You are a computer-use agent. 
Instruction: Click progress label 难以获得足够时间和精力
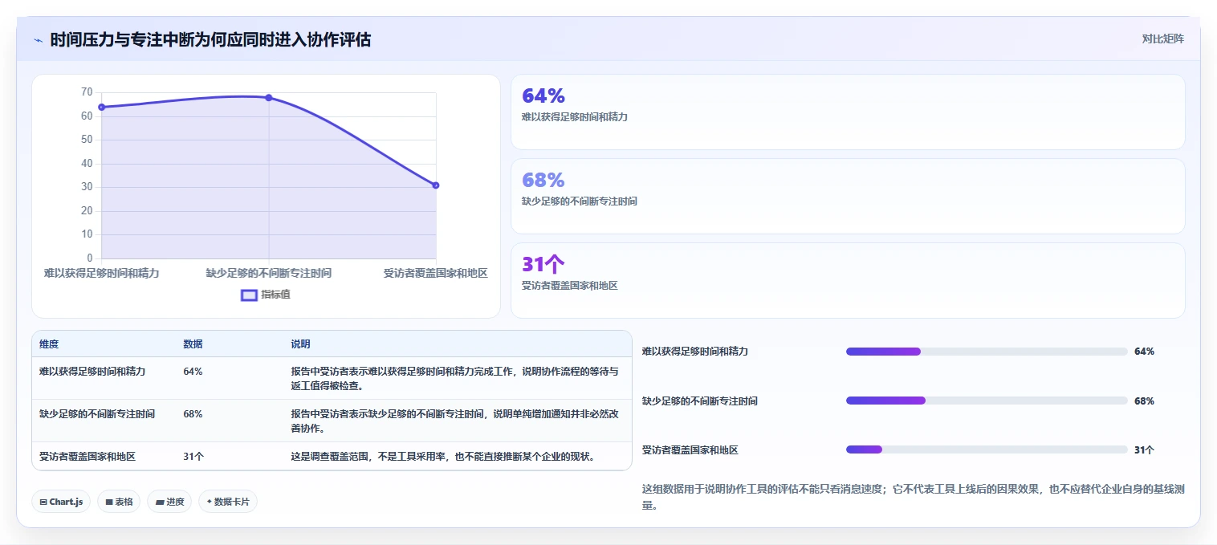click(695, 352)
